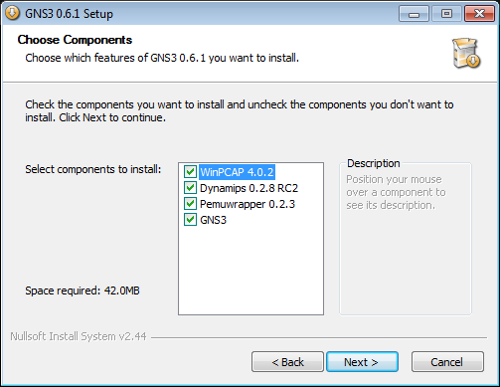This screenshot has width=500, height=387.
Task: Toggle the Dynamips 0.2.8 RC2 checkbox
Action: 190,188
